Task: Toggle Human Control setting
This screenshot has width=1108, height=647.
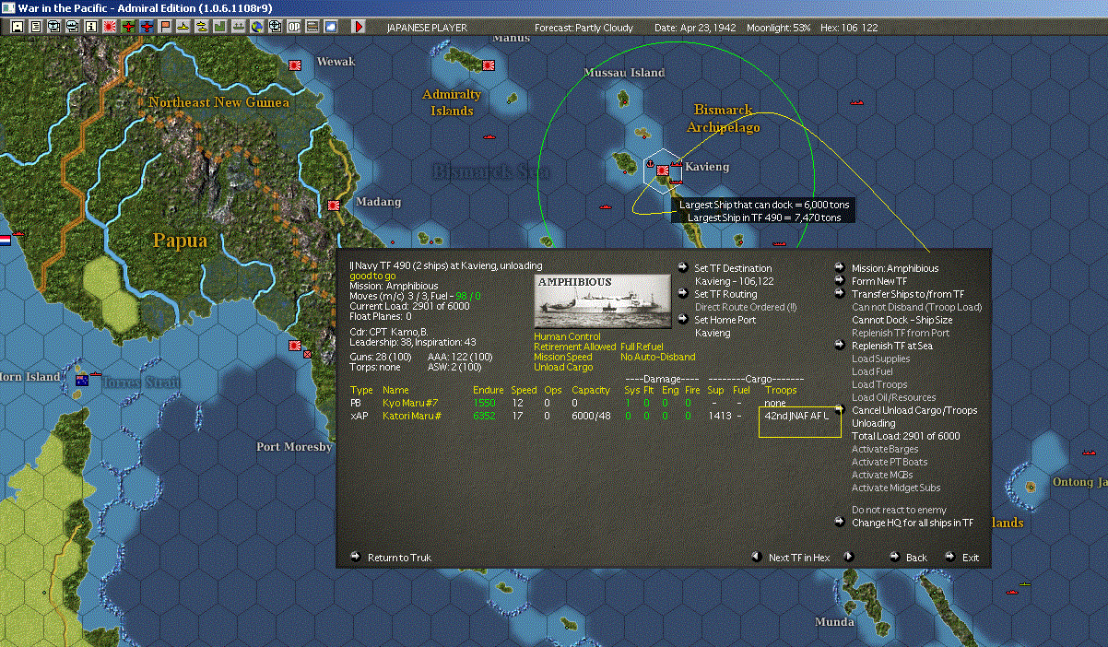Action: tap(567, 336)
